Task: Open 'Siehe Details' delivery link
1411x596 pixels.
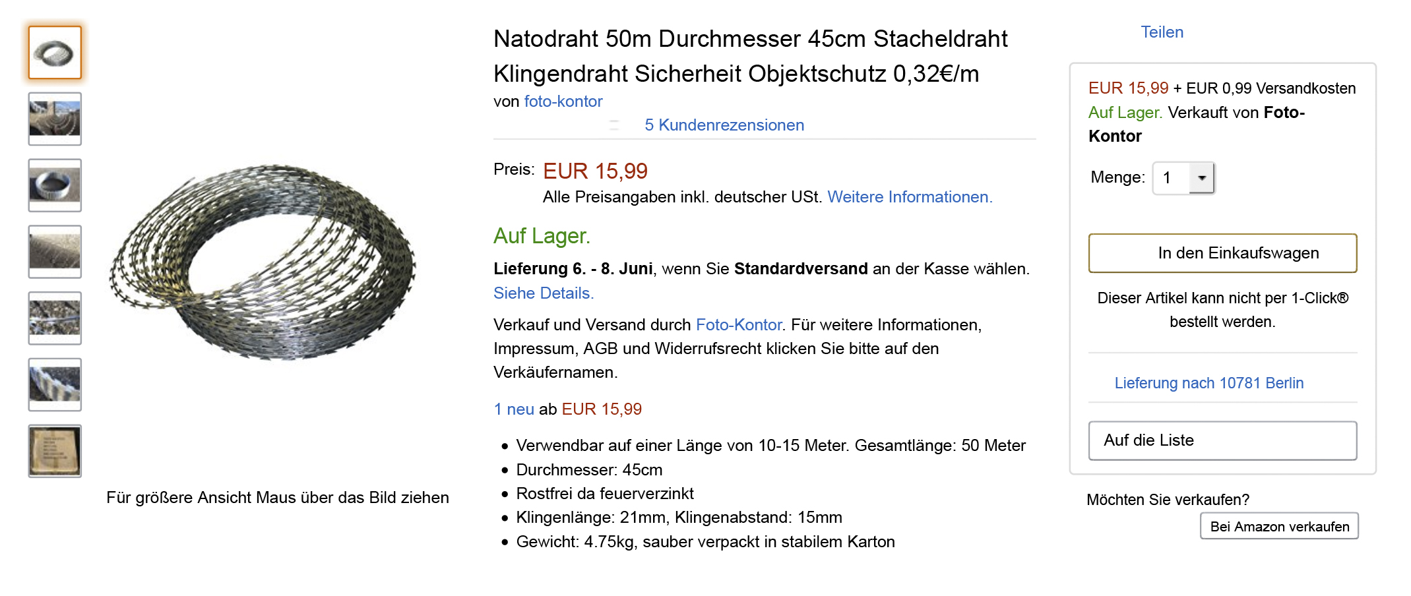Action: tap(544, 293)
